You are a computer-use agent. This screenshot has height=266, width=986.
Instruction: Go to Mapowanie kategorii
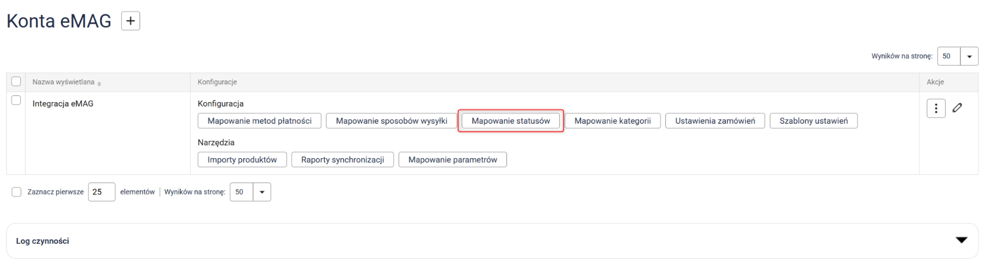click(612, 121)
